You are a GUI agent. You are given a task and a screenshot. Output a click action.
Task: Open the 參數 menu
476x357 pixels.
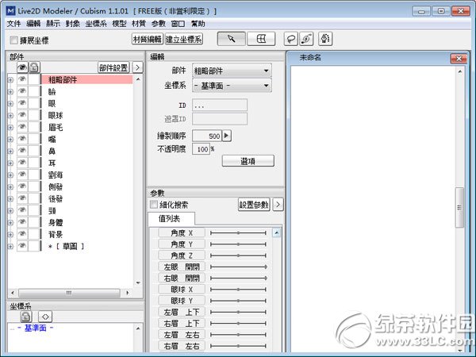158,24
